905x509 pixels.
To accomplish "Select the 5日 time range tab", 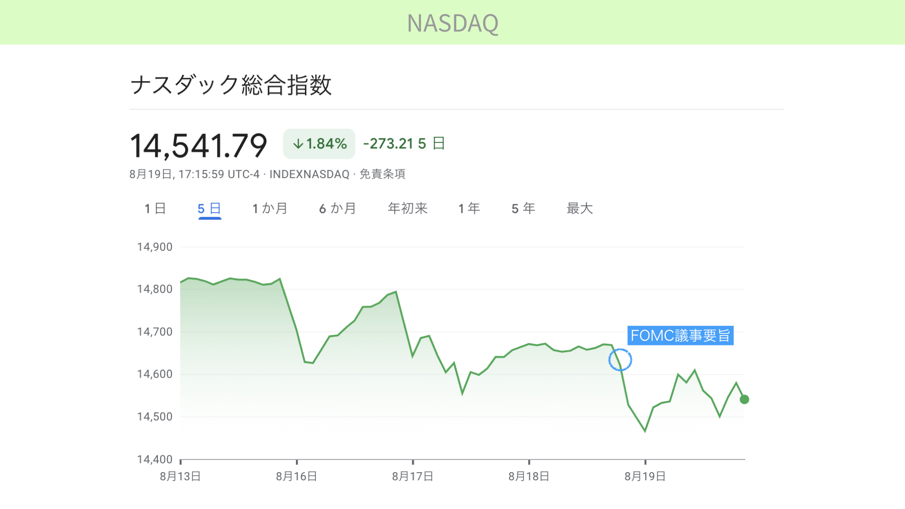I will [x=209, y=208].
